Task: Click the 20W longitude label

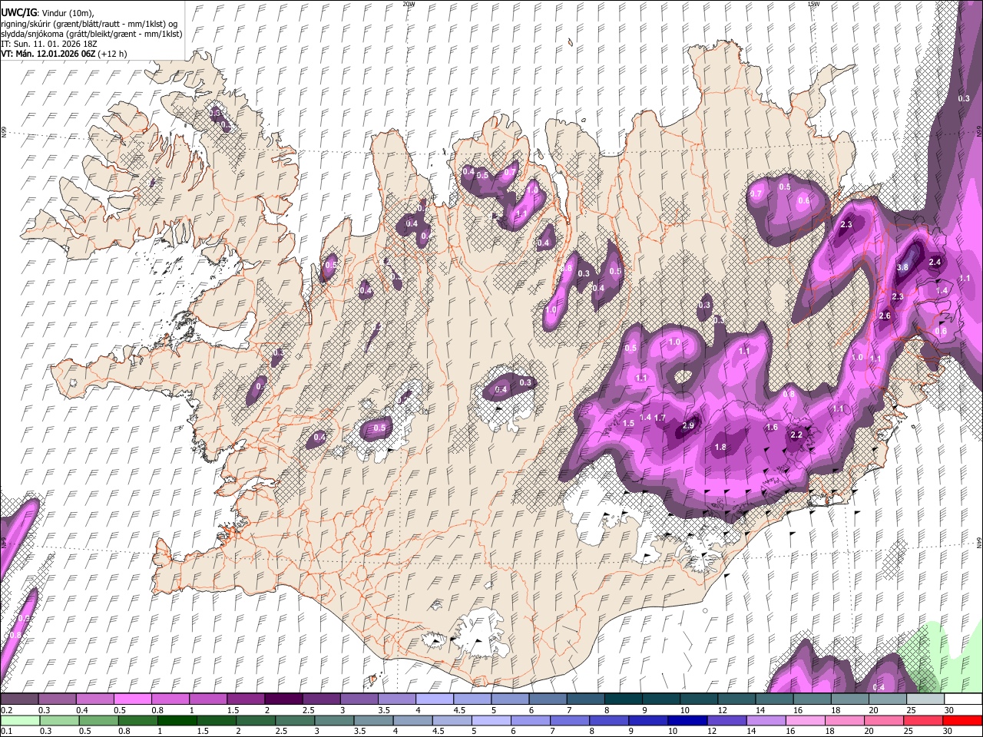Action: click(x=408, y=3)
